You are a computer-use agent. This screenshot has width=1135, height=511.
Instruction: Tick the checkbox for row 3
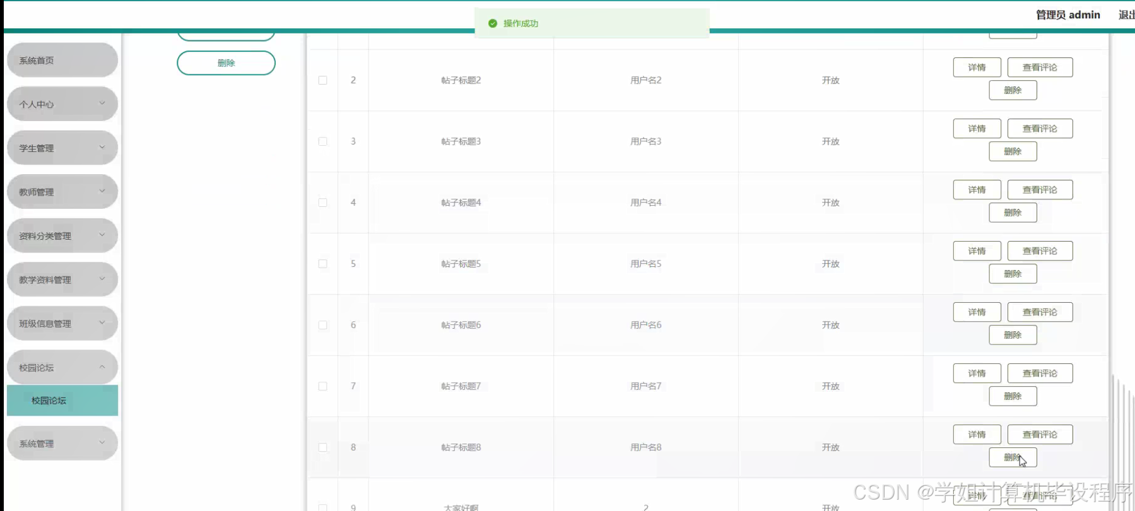coord(322,141)
